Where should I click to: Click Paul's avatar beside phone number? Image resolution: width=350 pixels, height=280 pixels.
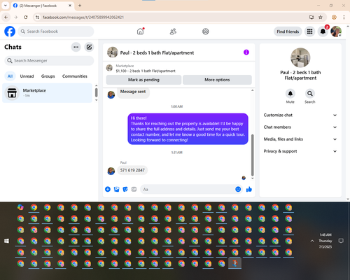111,171
